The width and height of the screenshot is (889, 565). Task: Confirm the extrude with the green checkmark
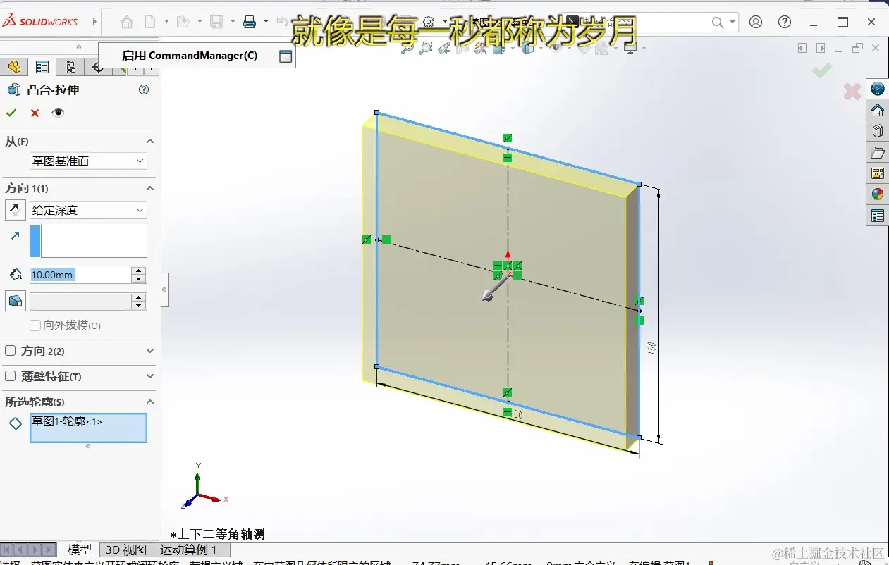point(11,113)
